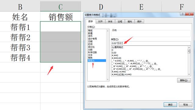Click category list scroll down arrow
This screenshot has width=195, height=110.
[x=108, y=79]
